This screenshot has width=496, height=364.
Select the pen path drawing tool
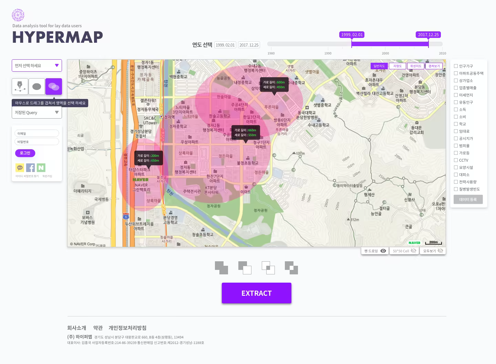(20, 86)
